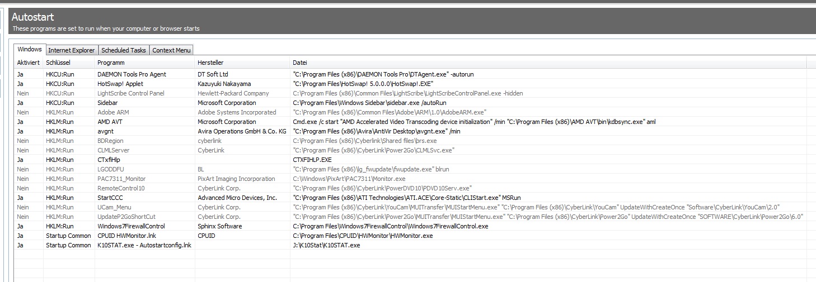Click the HWMonitor.exe file path
The height and width of the screenshot is (282, 816).
pos(363,236)
